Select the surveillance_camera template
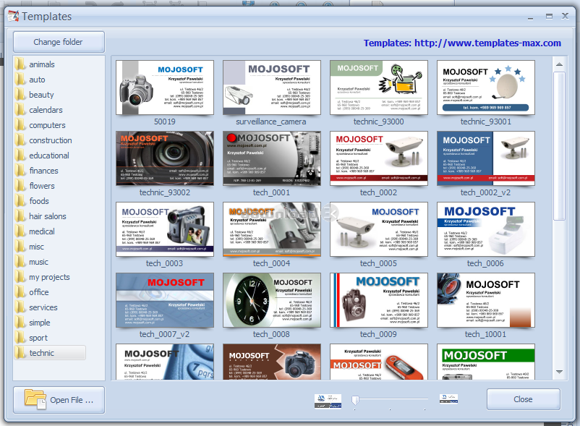The height and width of the screenshot is (426, 580). (271, 88)
